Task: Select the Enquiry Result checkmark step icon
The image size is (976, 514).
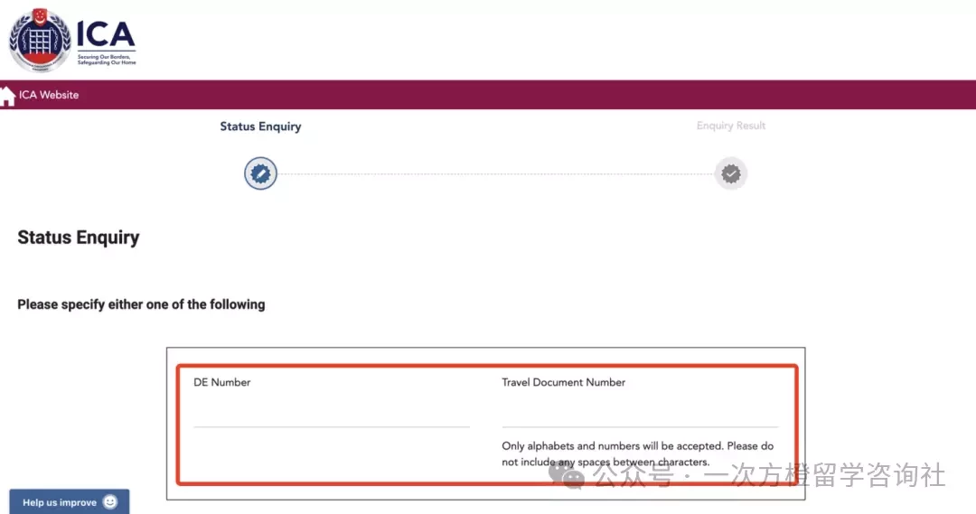Action: pos(731,173)
